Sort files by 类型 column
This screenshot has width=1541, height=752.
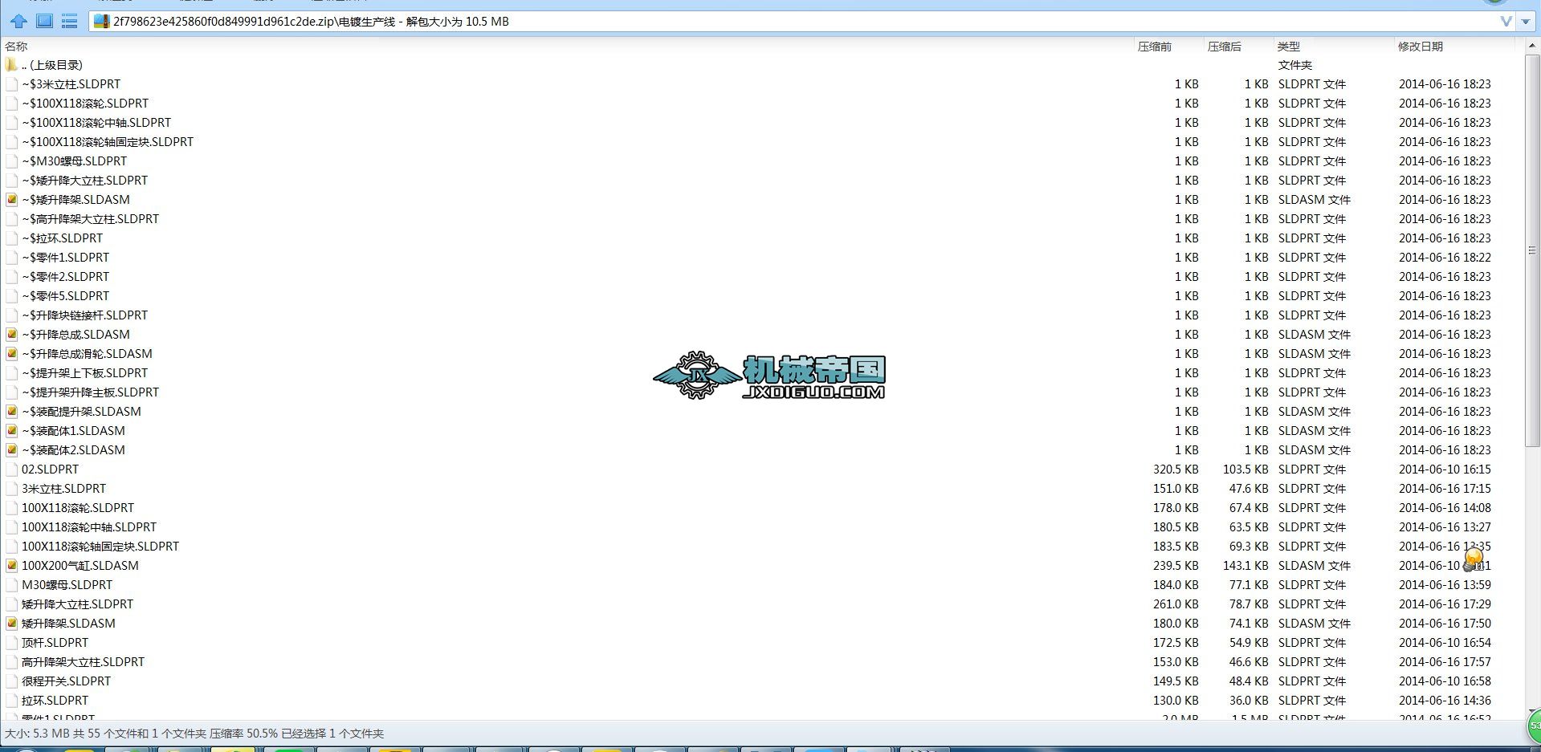[x=1289, y=47]
